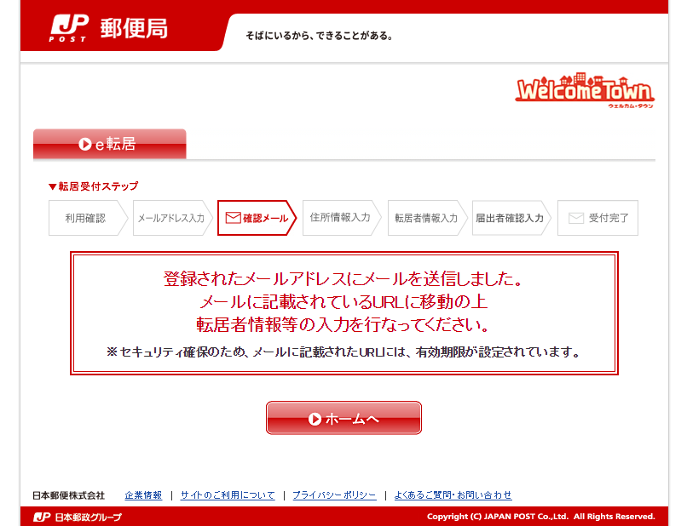
Task: Click the triangle marker before 転居受付ステップ
Action: click(x=53, y=187)
